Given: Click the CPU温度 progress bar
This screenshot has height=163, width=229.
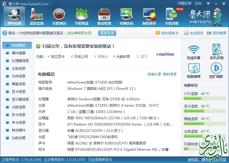Looking at the screenshot, I should (204, 99).
